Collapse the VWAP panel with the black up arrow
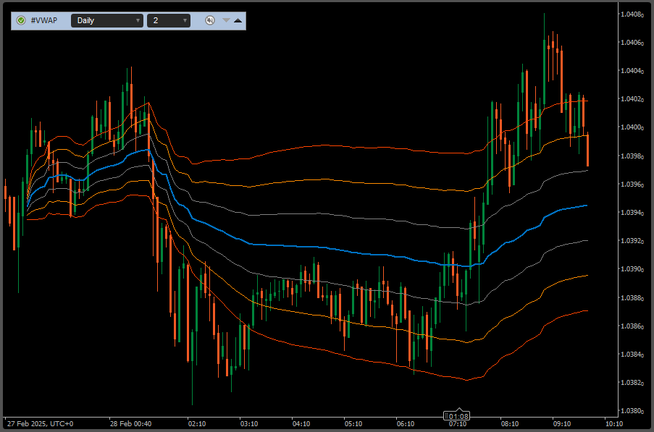Screen dimensions: 654x432 [238, 20]
